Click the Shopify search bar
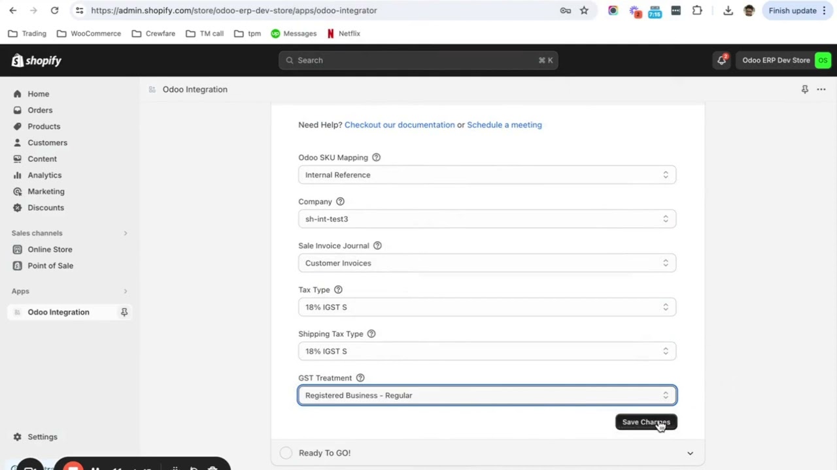 (x=418, y=60)
